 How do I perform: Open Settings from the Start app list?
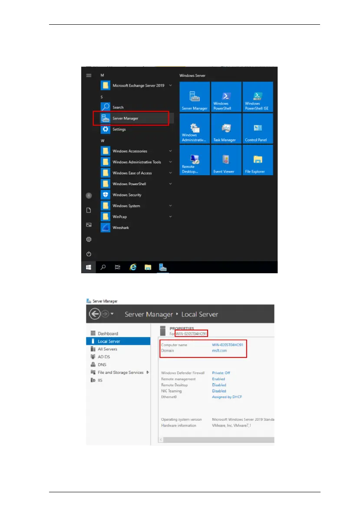[x=136, y=129]
